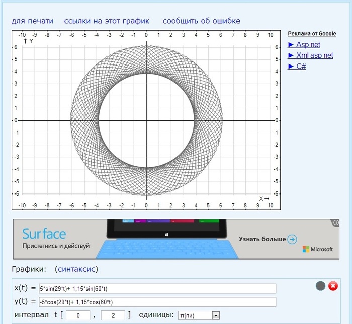
Task: Click the Реклама от Google heading
Action: point(312,34)
